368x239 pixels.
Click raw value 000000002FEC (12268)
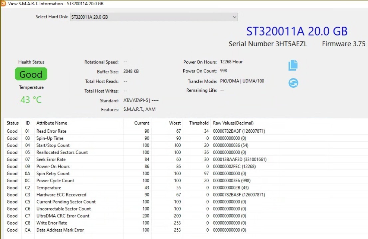pos(234,166)
